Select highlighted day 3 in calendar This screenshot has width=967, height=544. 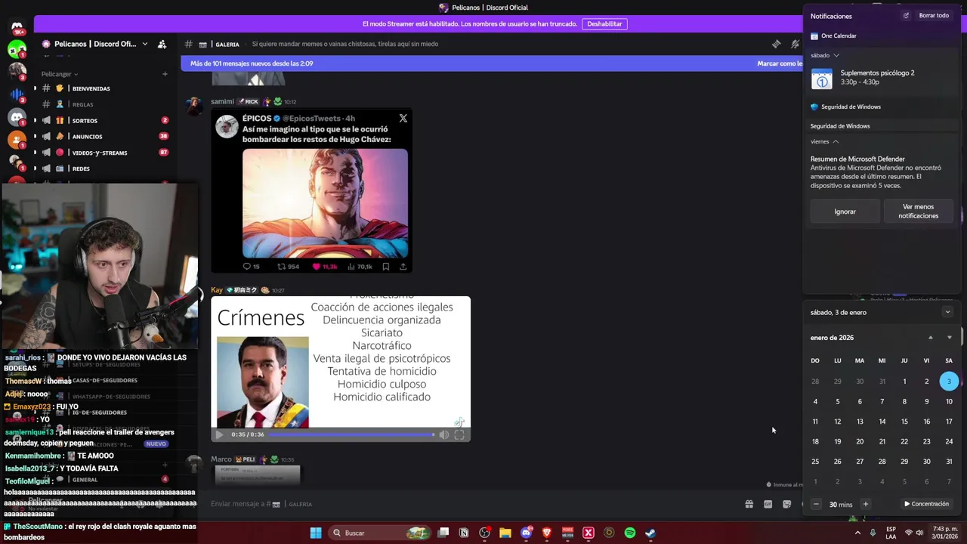tap(949, 382)
